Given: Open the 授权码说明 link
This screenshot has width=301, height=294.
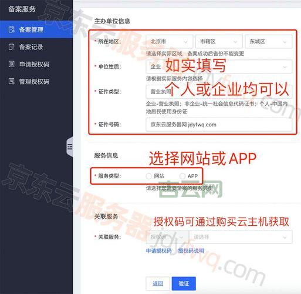Looking at the screenshot, I should click(x=191, y=250).
